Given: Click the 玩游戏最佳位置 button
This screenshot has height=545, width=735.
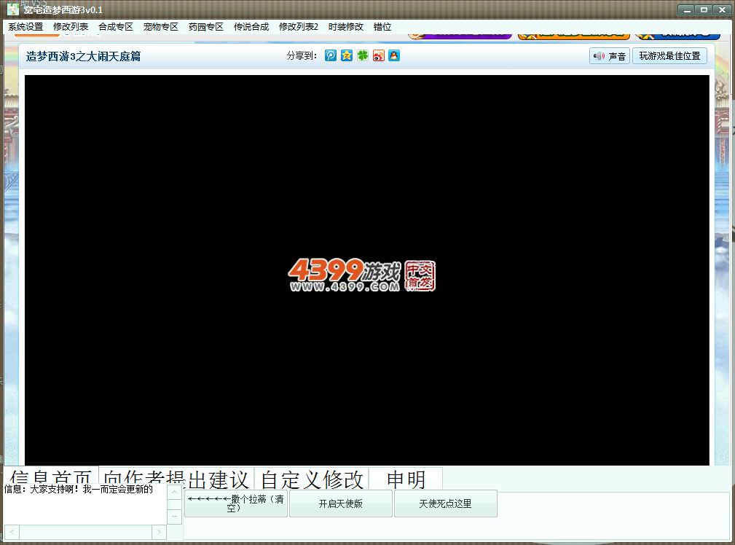Looking at the screenshot, I should coord(669,56).
